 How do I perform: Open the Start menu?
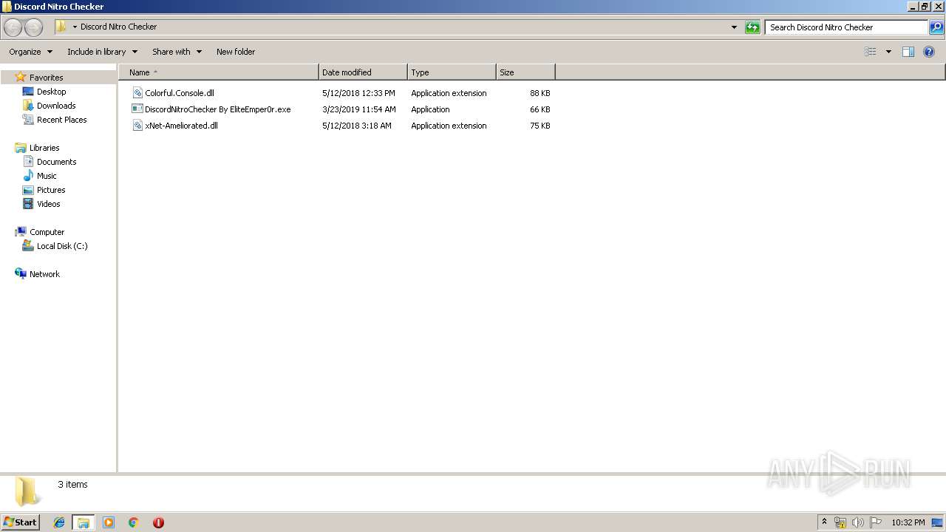coord(21,522)
